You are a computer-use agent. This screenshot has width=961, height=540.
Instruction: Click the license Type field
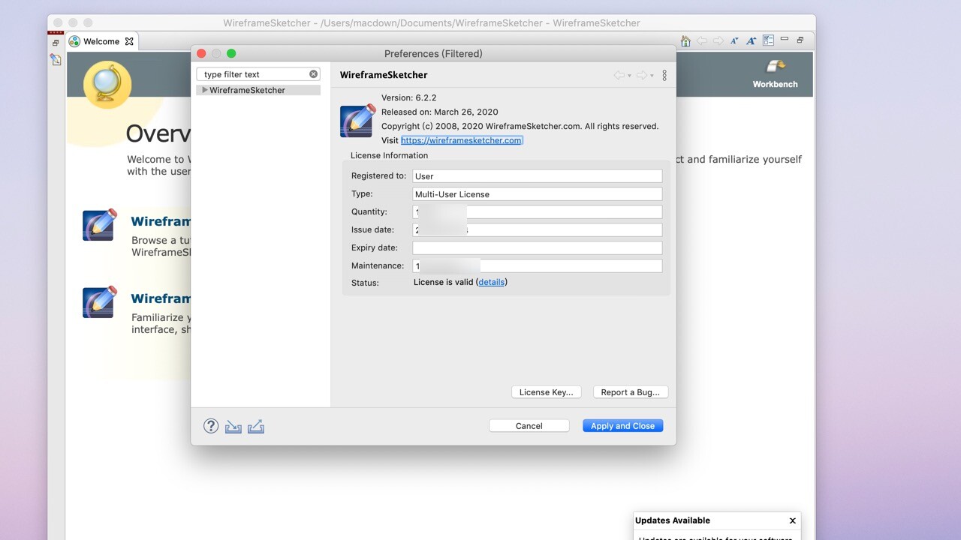click(x=538, y=194)
